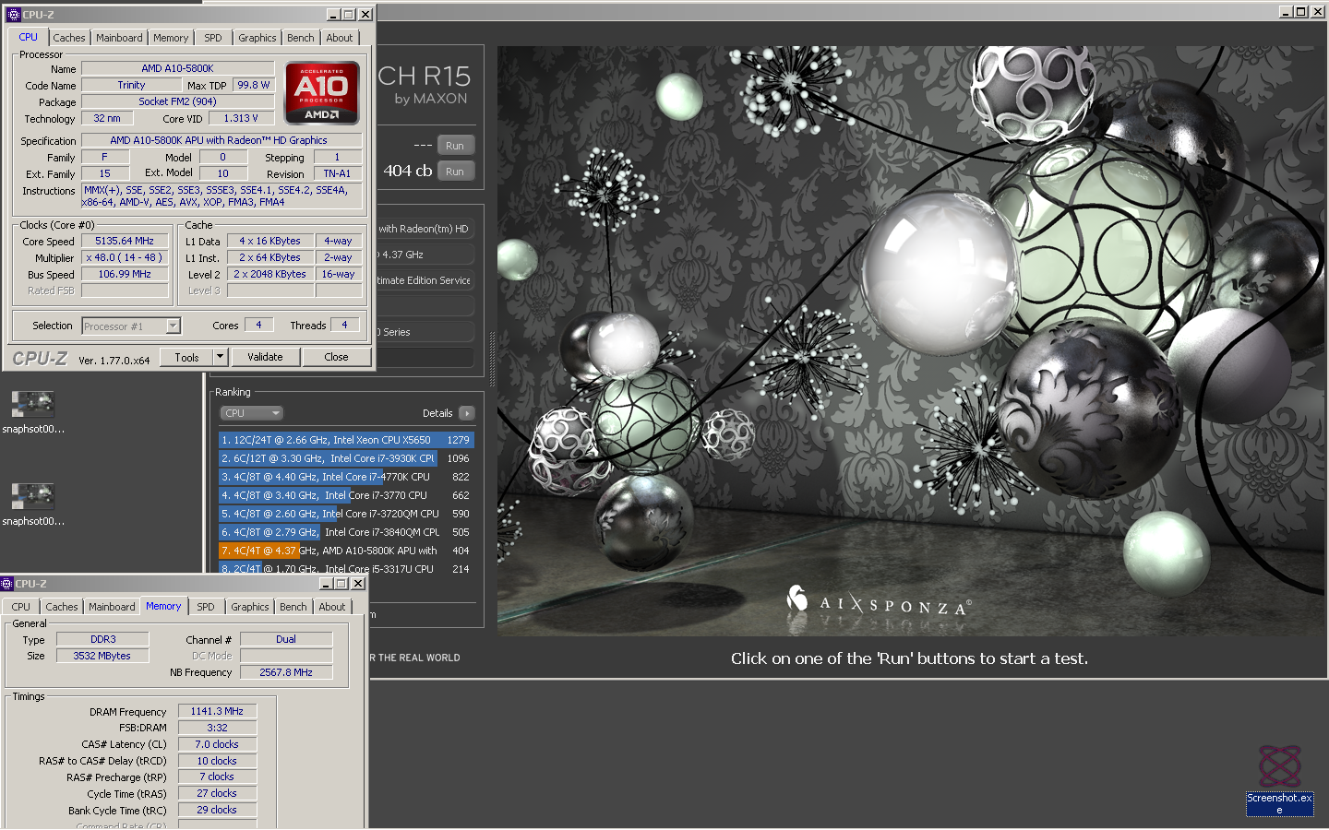Open the CPU ranking type dropdown

tap(251, 413)
